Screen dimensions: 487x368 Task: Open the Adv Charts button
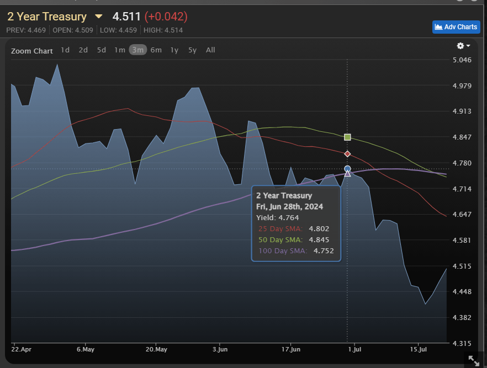(x=456, y=27)
